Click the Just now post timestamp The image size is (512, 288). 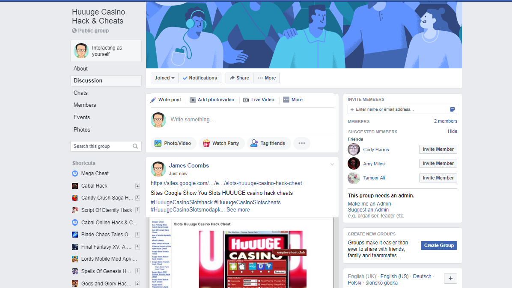coord(178,173)
